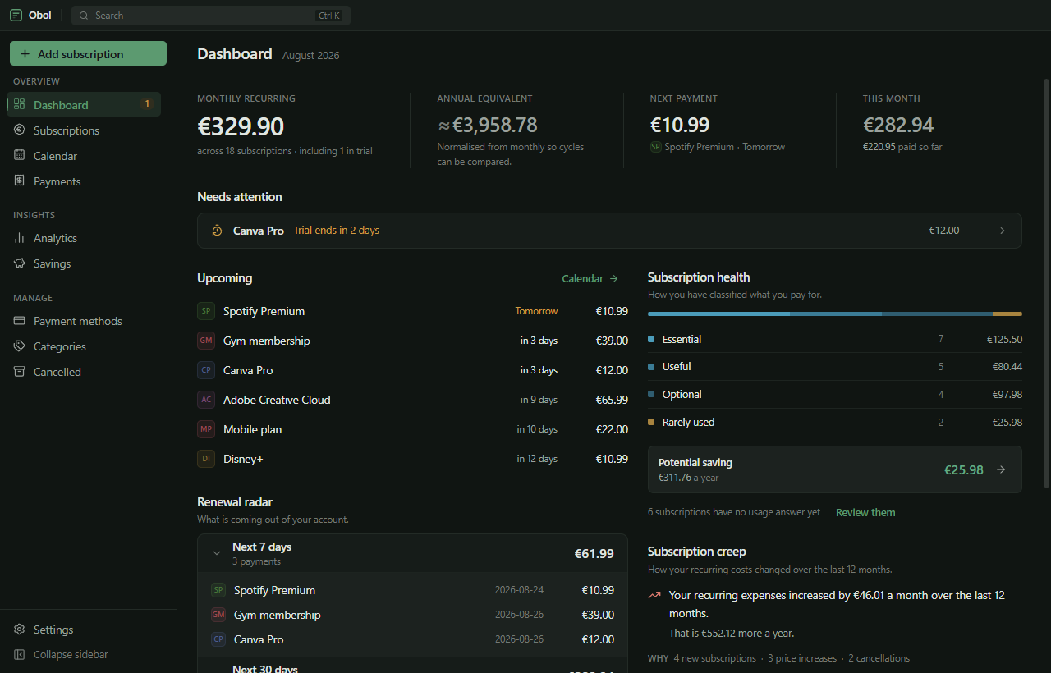This screenshot has height=673, width=1051.
Task: Click the Canva Pro trial timer icon
Action: (x=217, y=231)
